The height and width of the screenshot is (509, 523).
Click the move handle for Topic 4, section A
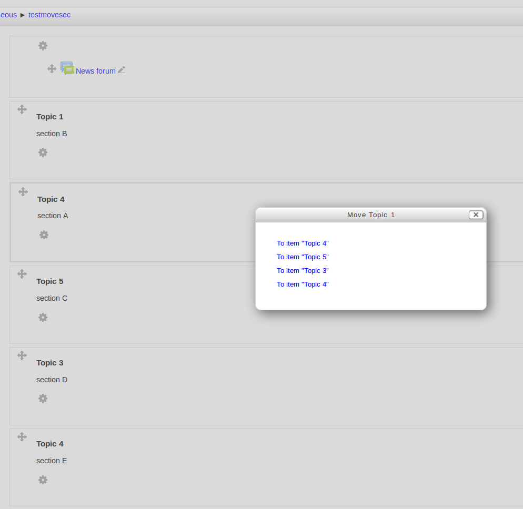23,192
